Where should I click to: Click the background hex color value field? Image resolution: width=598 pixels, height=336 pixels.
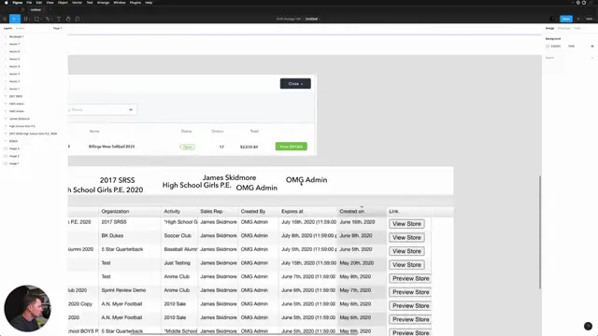point(556,46)
